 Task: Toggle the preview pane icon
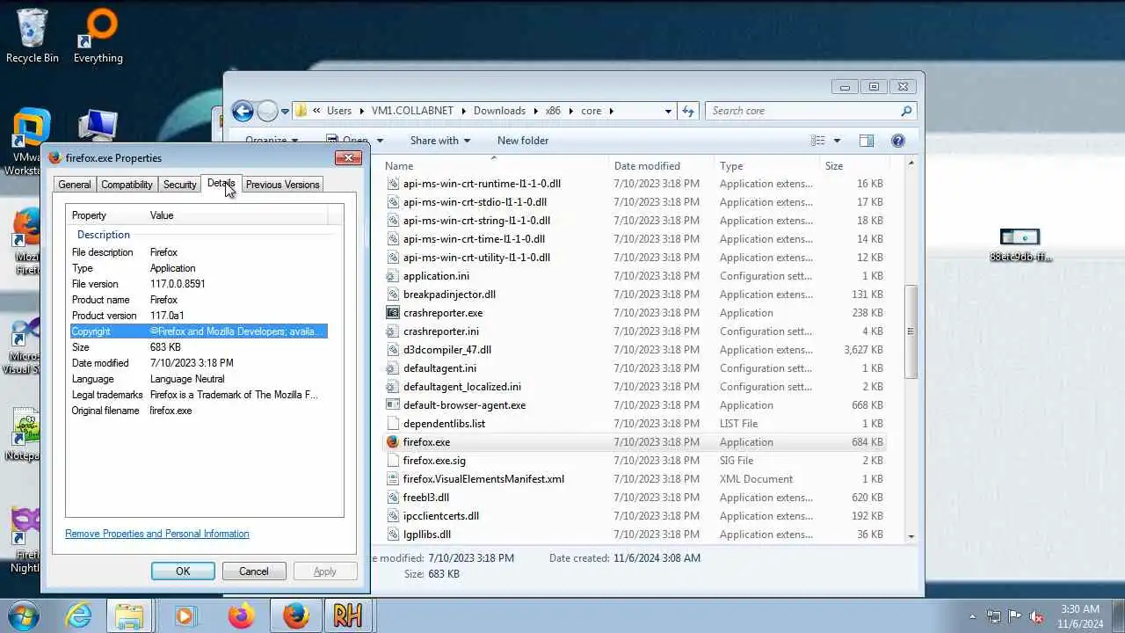pos(866,141)
